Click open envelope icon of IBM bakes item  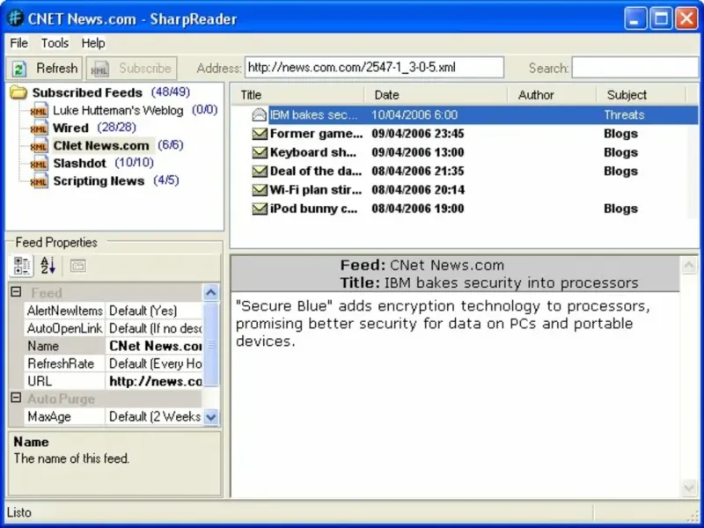point(260,115)
